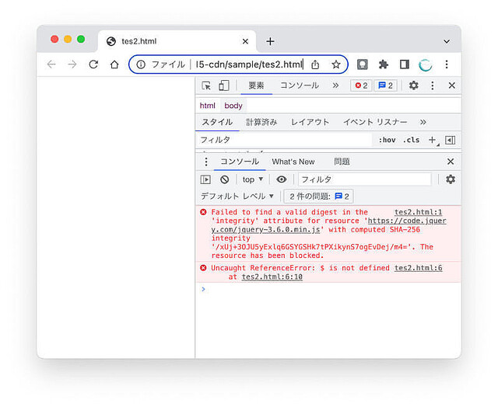The image size is (498, 407).
Task: Toggle computed styles sidebar icon
Action: coord(451,140)
